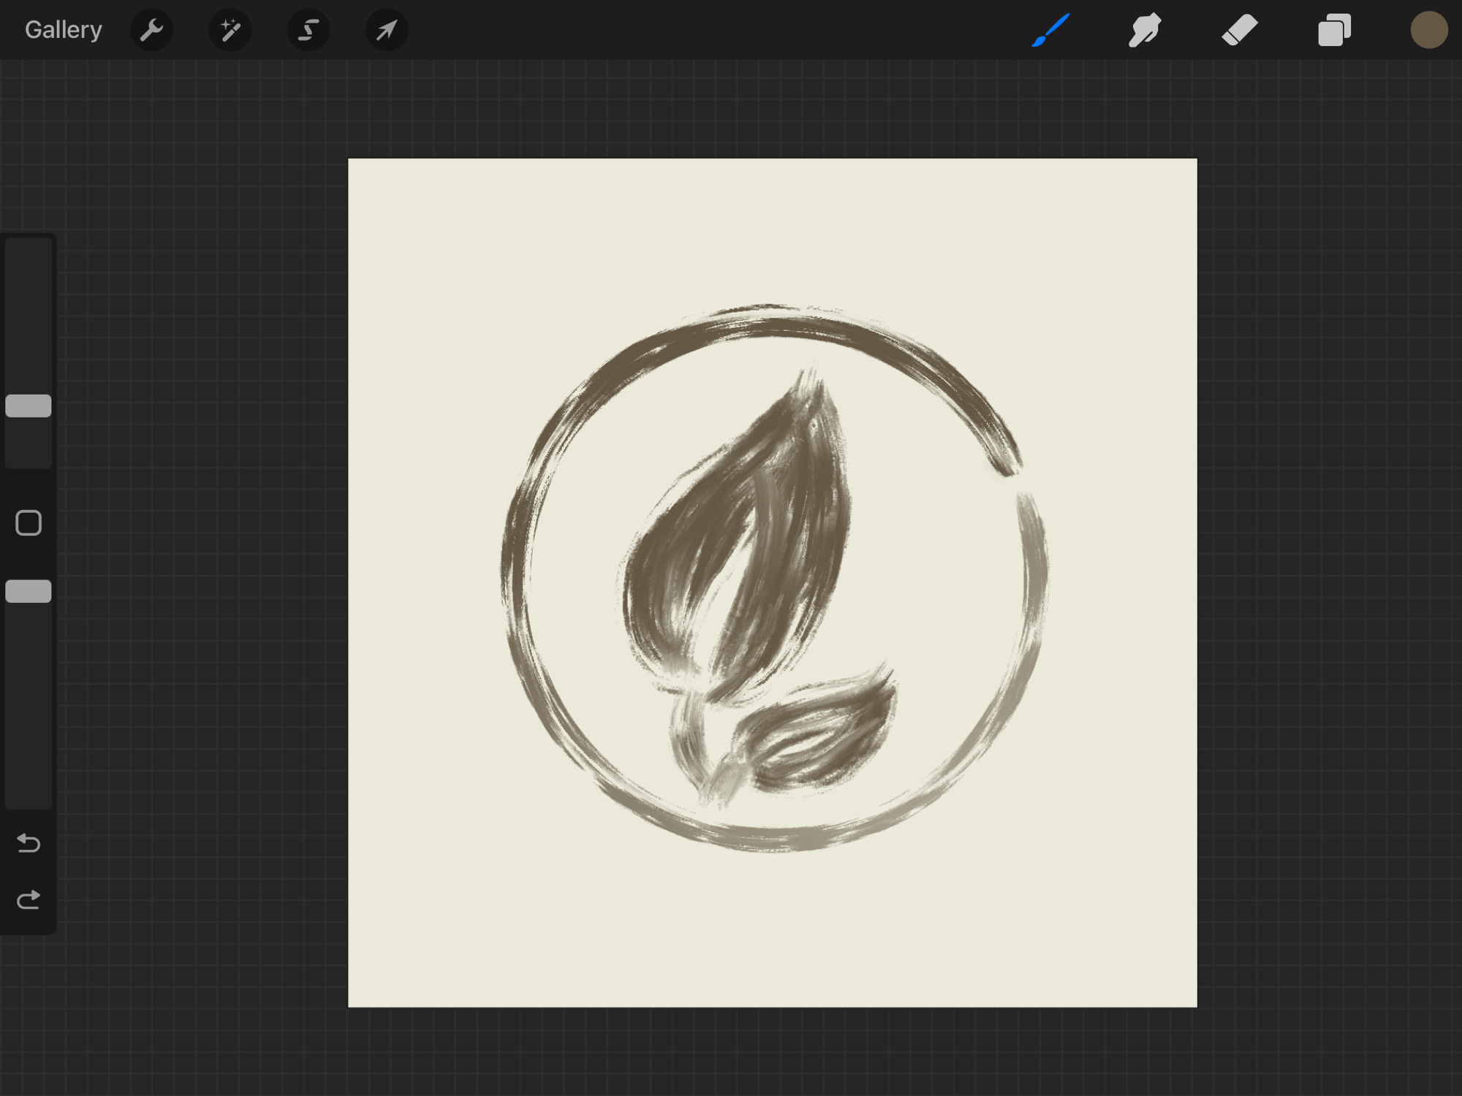Click the brush opacity slider handle

point(29,591)
